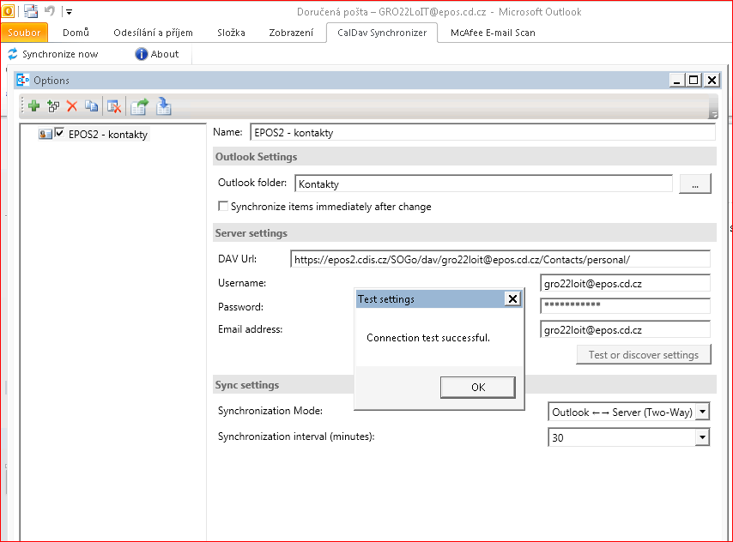Delete selected profile using the red X icon
The width and height of the screenshot is (733, 542).
[72, 106]
